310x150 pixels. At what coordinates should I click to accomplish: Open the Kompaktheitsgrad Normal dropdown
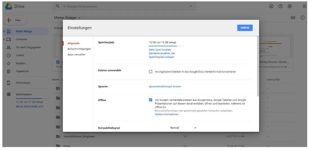coord(174,128)
